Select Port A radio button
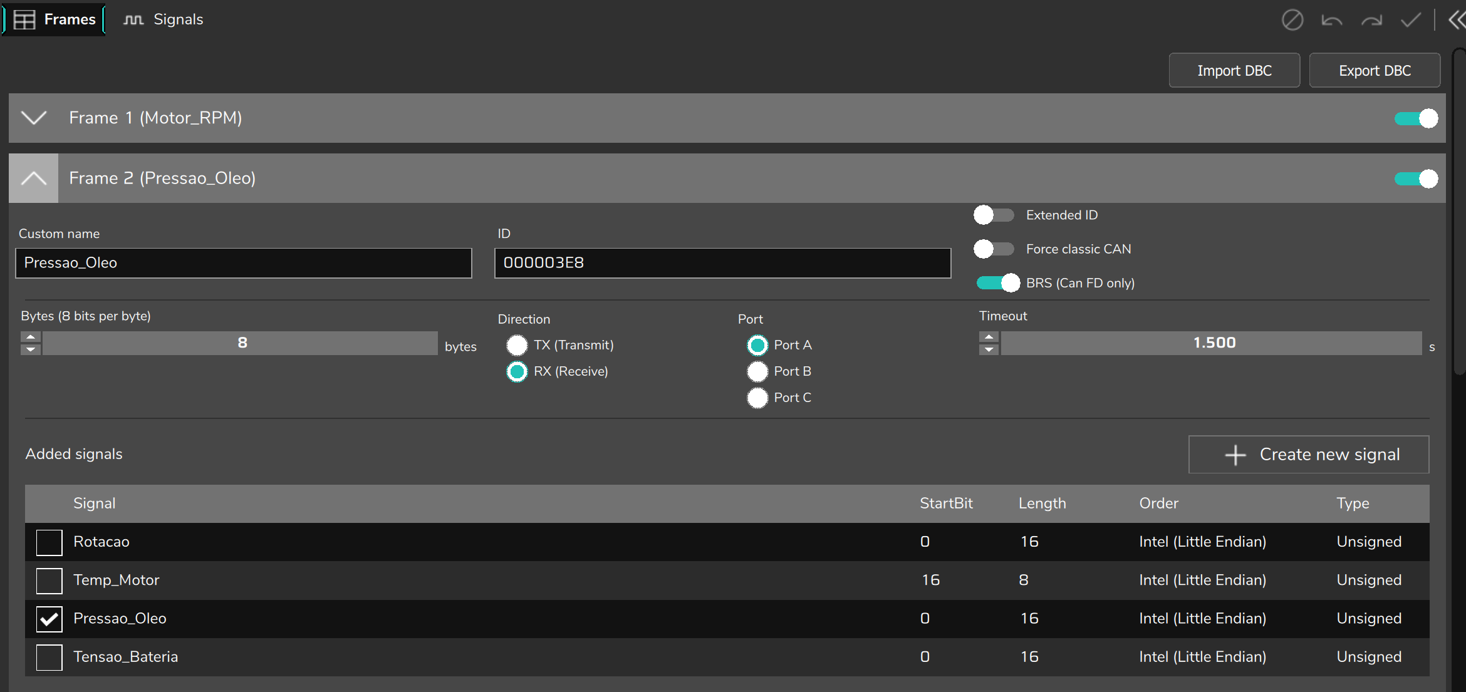This screenshot has width=1466, height=692. click(x=757, y=345)
